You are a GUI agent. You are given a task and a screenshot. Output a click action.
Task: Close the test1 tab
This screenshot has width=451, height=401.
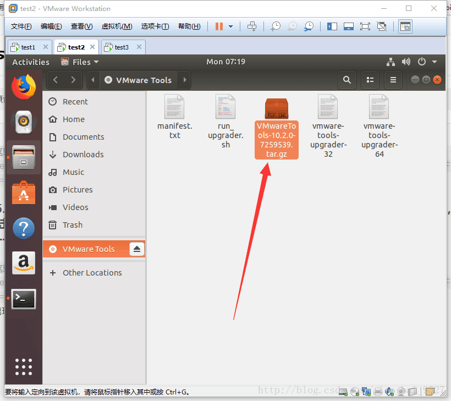tap(46, 47)
